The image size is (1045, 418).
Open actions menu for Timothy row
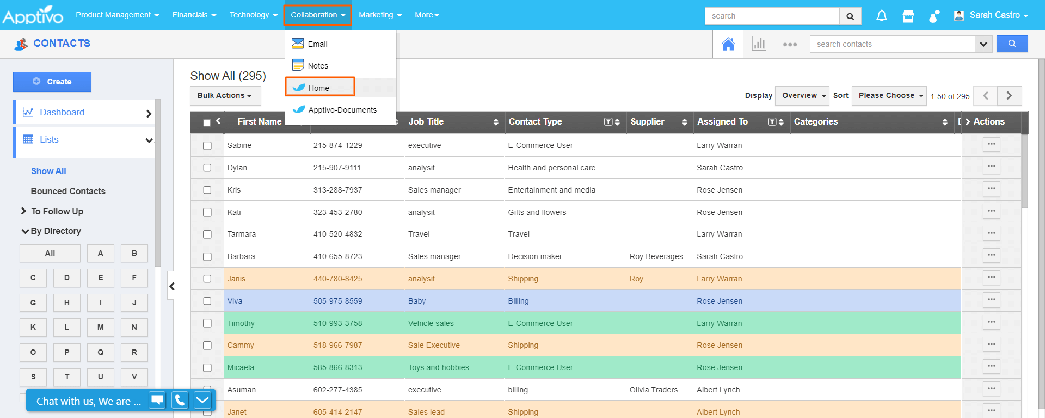click(x=992, y=323)
